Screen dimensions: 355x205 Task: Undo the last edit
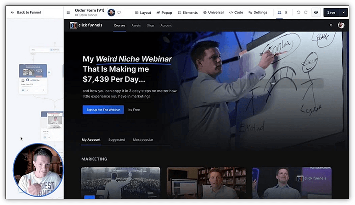click(x=299, y=12)
